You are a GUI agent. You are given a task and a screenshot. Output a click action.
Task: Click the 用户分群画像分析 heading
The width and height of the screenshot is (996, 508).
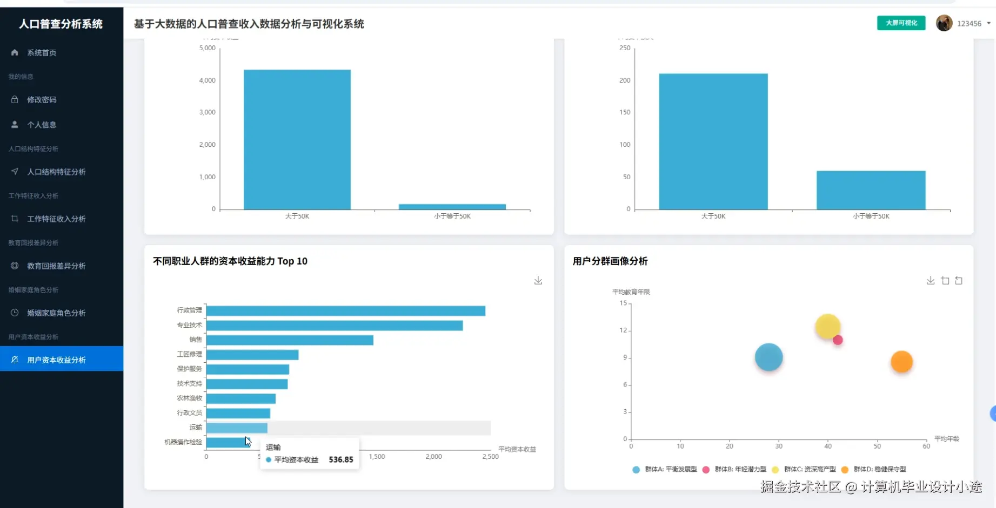coord(610,261)
